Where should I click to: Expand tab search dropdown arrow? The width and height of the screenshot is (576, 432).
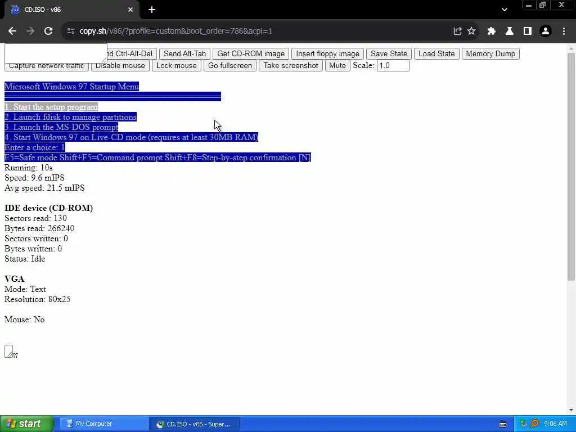pyautogui.click(x=505, y=10)
